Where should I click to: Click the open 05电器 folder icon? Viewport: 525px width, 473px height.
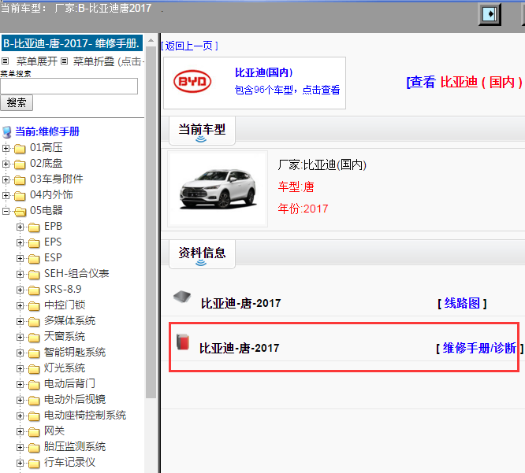coord(20,211)
